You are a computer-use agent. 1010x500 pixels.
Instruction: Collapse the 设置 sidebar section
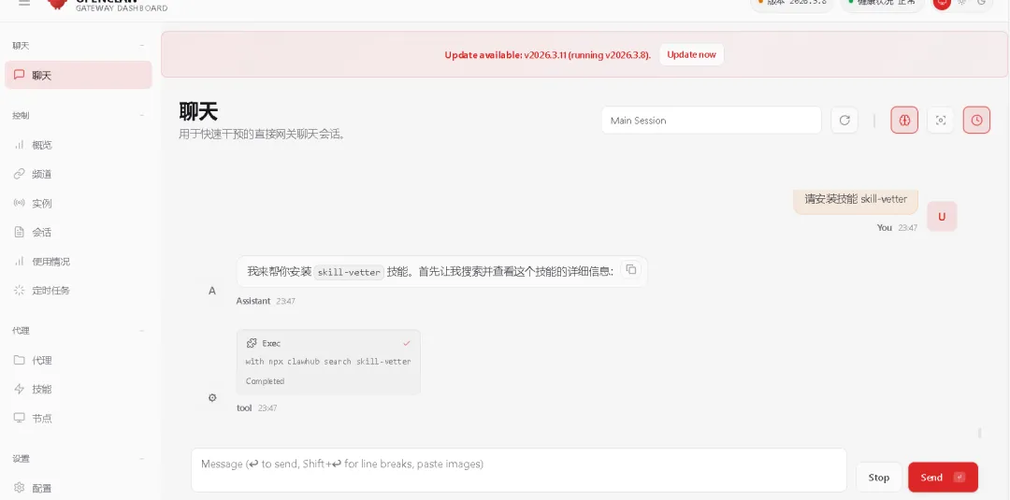(78, 458)
